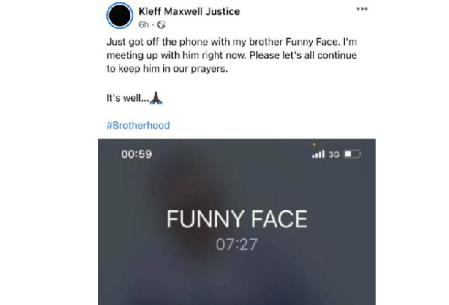The image size is (449, 305).
Task: Click the 6h post timestamp
Action: [x=144, y=25]
